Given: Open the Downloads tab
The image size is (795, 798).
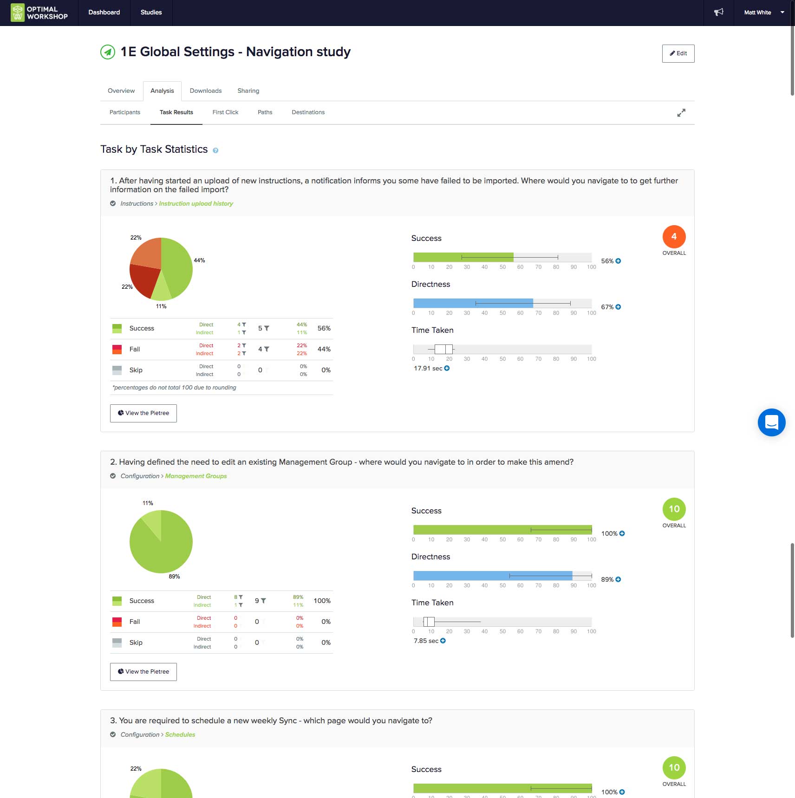Looking at the screenshot, I should 206,91.
